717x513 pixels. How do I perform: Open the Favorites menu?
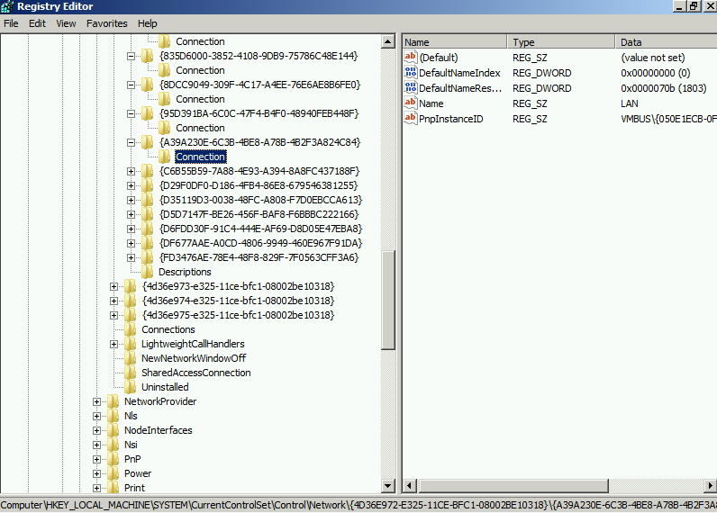click(x=106, y=23)
